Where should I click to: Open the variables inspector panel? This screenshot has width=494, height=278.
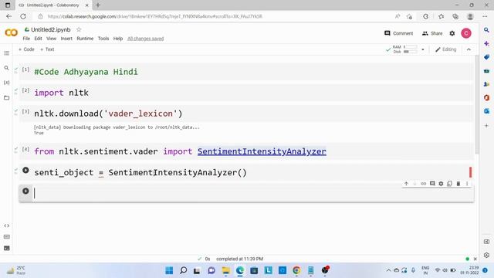pos(6,83)
